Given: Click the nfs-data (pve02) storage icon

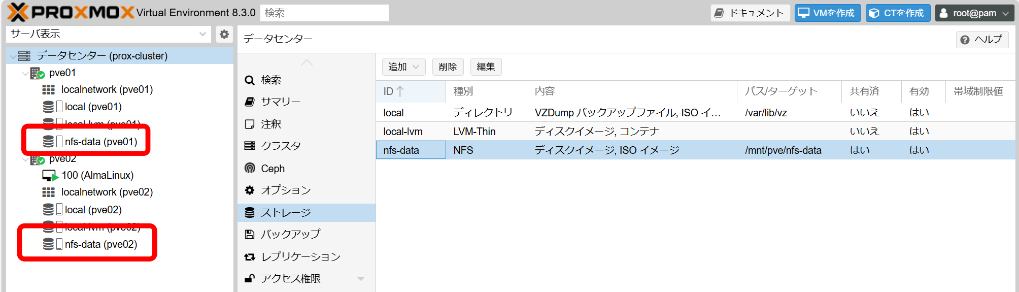Looking at the screenshot, I should [x=49, y=244].
